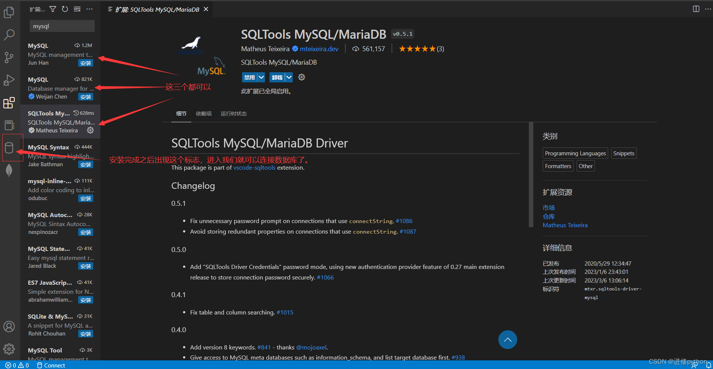Open Matheus Teixeira resource link

(x=565, y=225)
